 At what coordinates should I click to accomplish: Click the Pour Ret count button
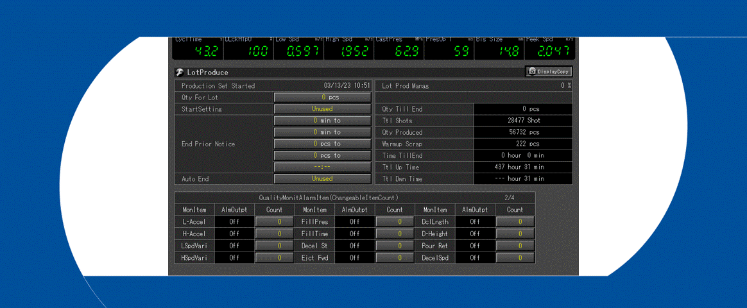pyautogui.click(x=515, y=246)
